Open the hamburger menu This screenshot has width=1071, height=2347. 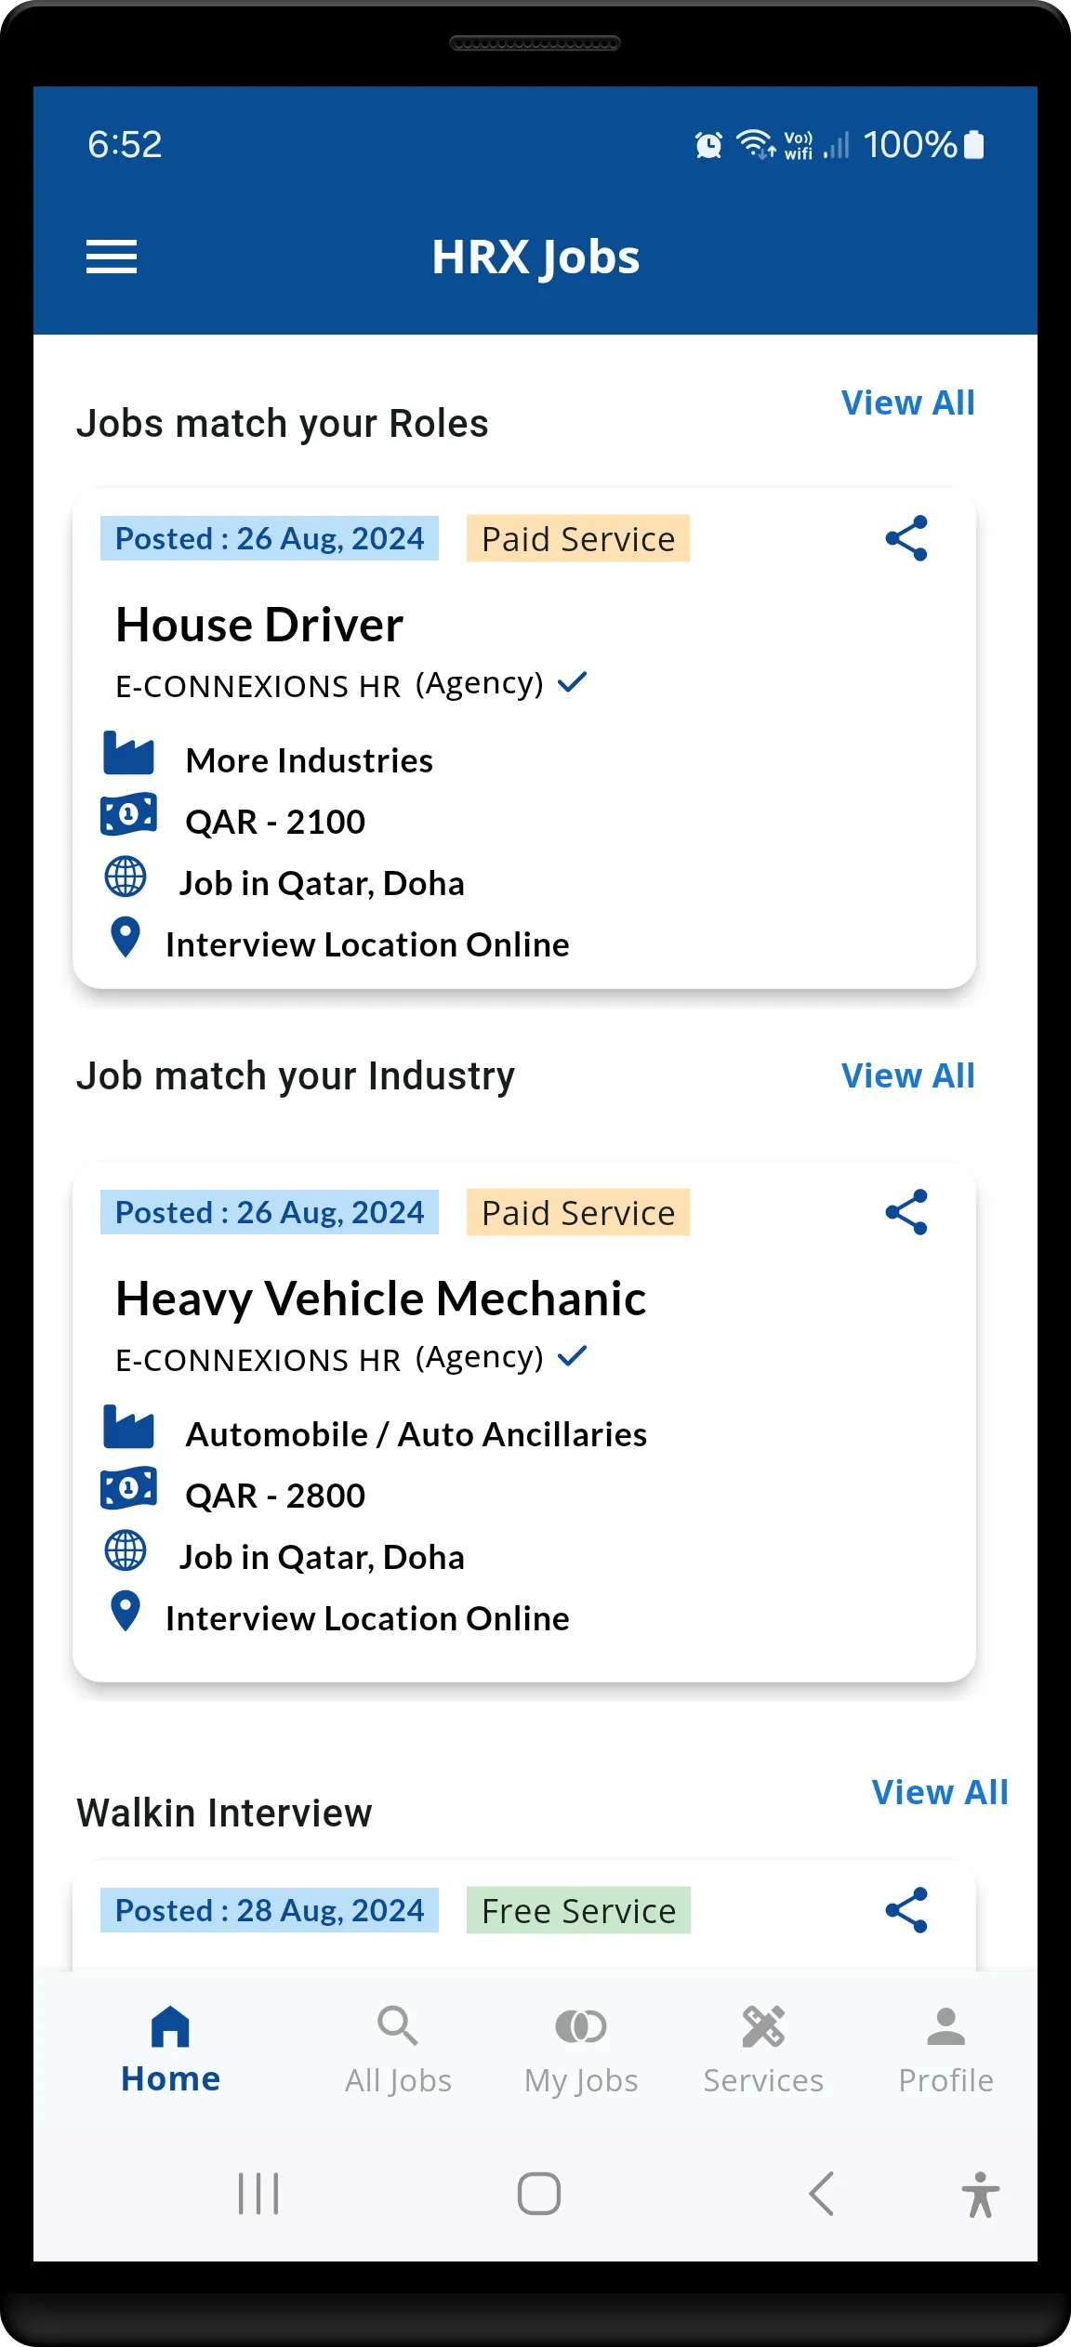click(x=112, y=257)
